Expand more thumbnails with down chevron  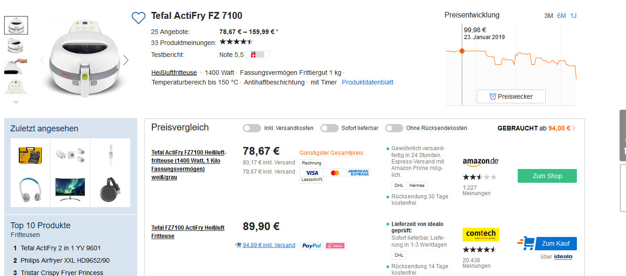click(x=16, y=101)
